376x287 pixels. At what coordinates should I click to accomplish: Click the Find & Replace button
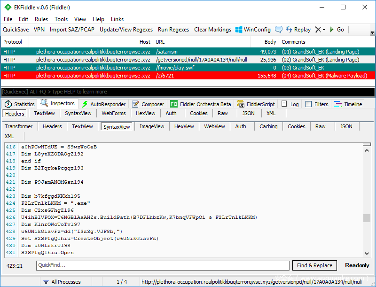click(314, 265)
